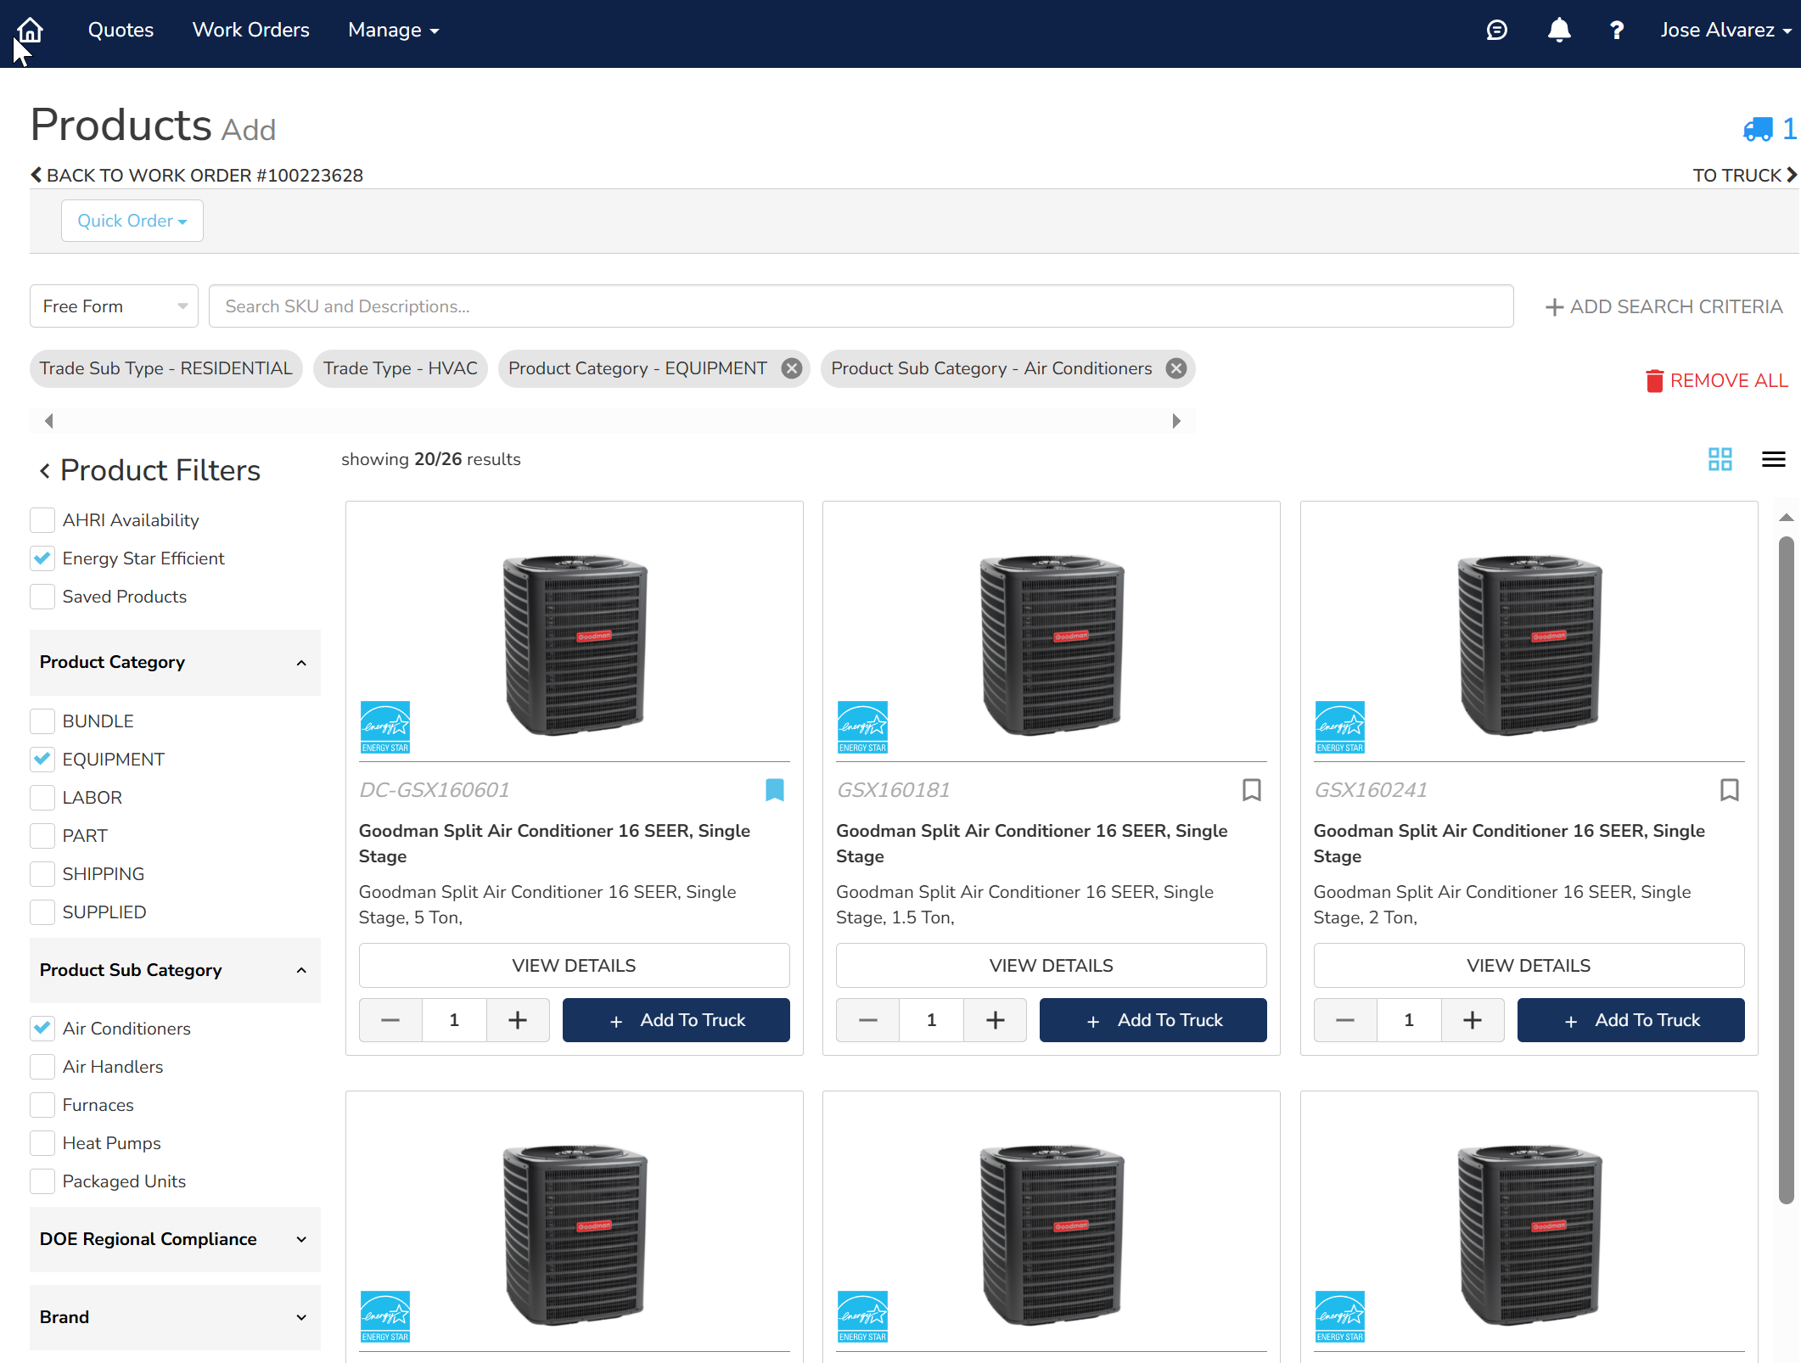Viewport: 1801px width, 1363px height.
Task: Open the help question mark icon
Action: (1617, 31)
